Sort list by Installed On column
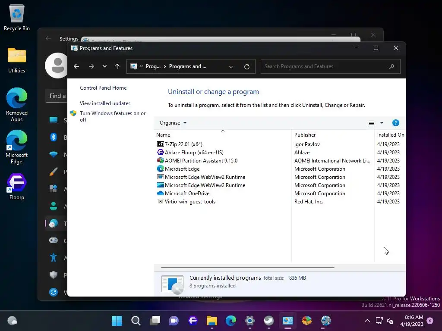 (391, 135)
